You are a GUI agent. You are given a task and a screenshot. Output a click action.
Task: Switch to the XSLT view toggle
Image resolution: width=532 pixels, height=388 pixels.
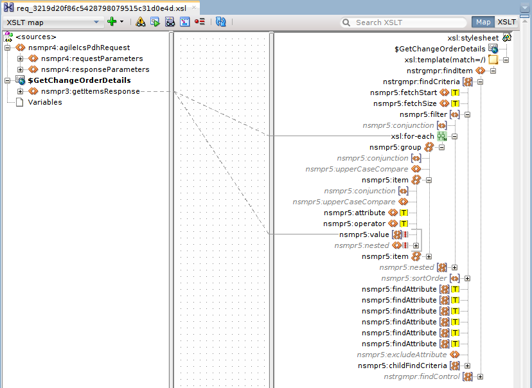(506, 21)
